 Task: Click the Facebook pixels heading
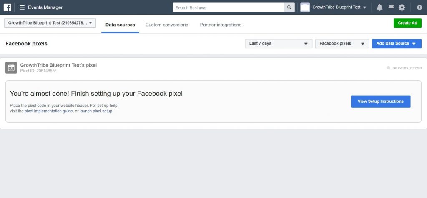click(26, 44)
